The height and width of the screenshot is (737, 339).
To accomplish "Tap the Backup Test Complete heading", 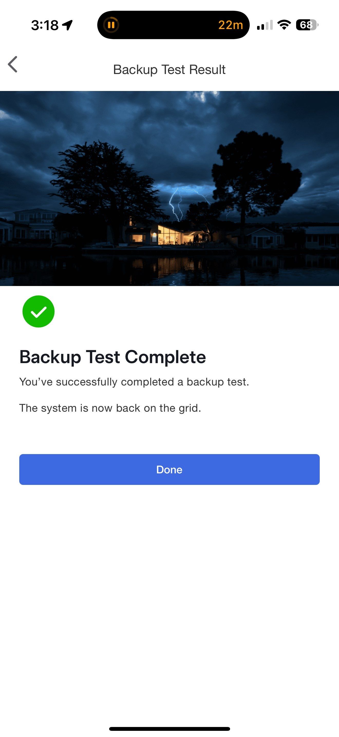I will (x=113, y=357).
